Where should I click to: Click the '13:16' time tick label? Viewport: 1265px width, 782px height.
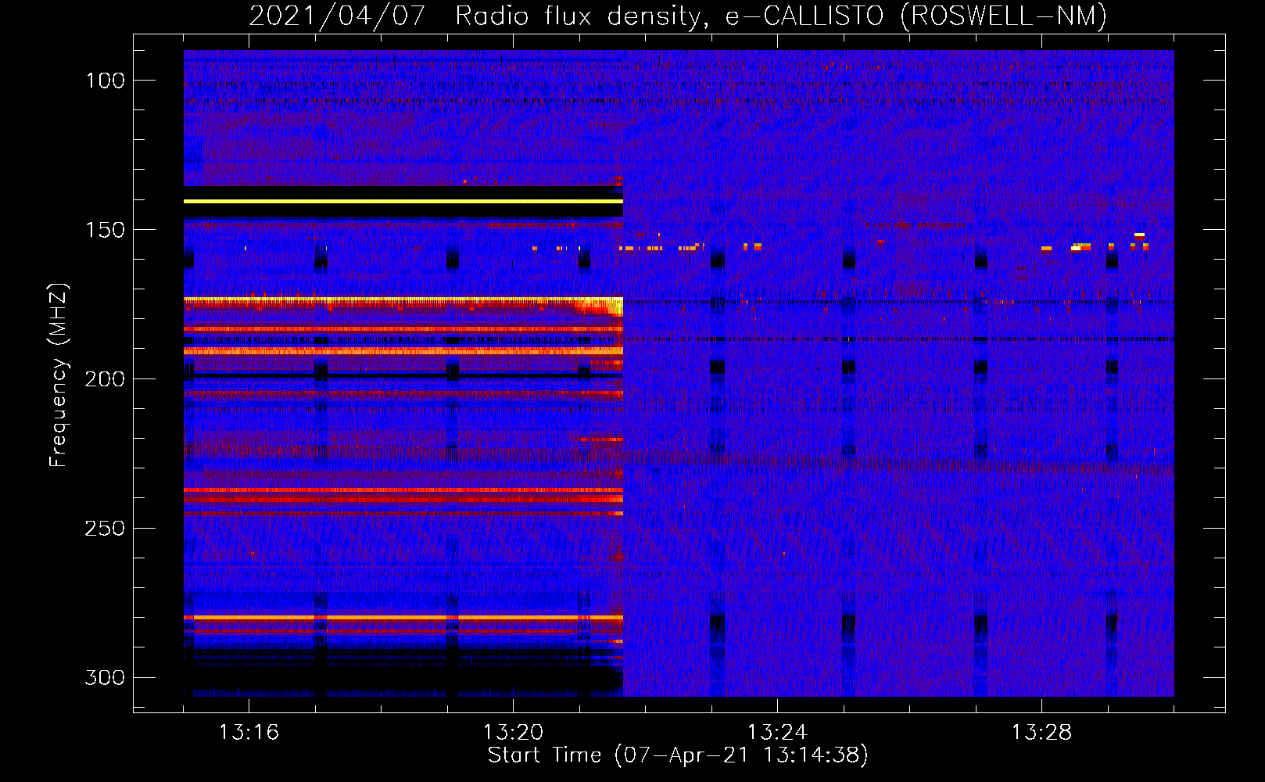click(249, 732)
